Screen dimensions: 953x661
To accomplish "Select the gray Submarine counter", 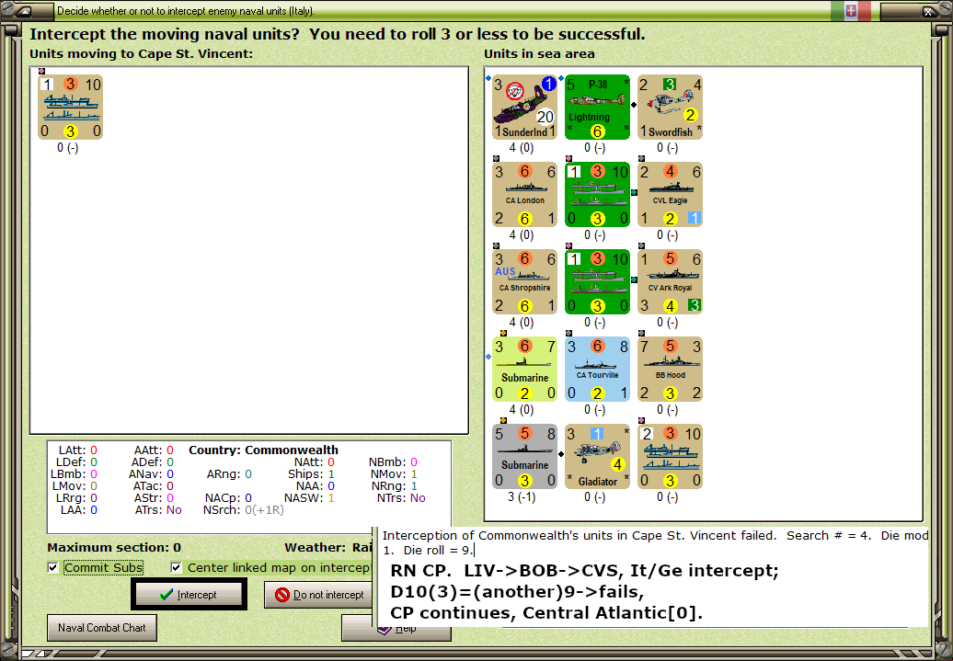I will click(x=524, y=456).
